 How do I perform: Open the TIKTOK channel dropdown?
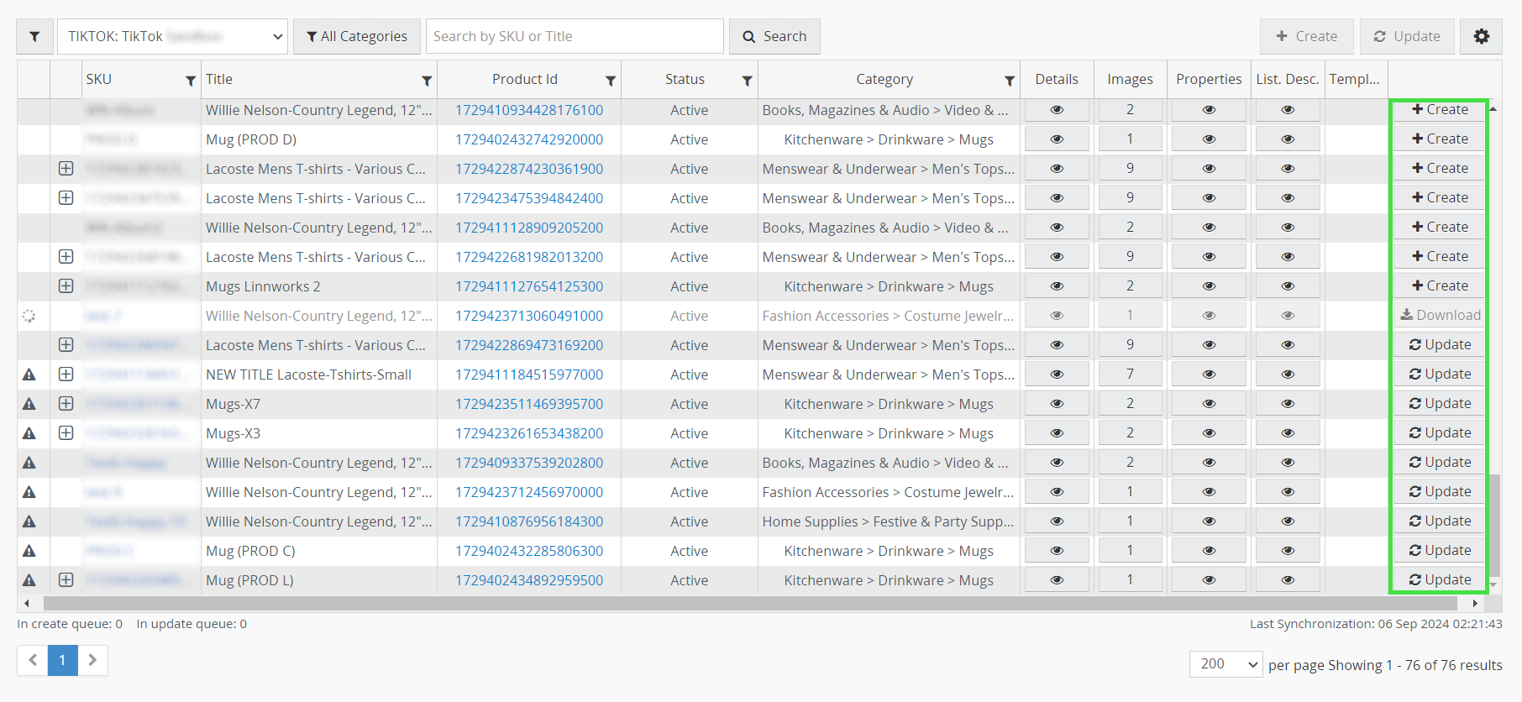(x=172, y=36)
